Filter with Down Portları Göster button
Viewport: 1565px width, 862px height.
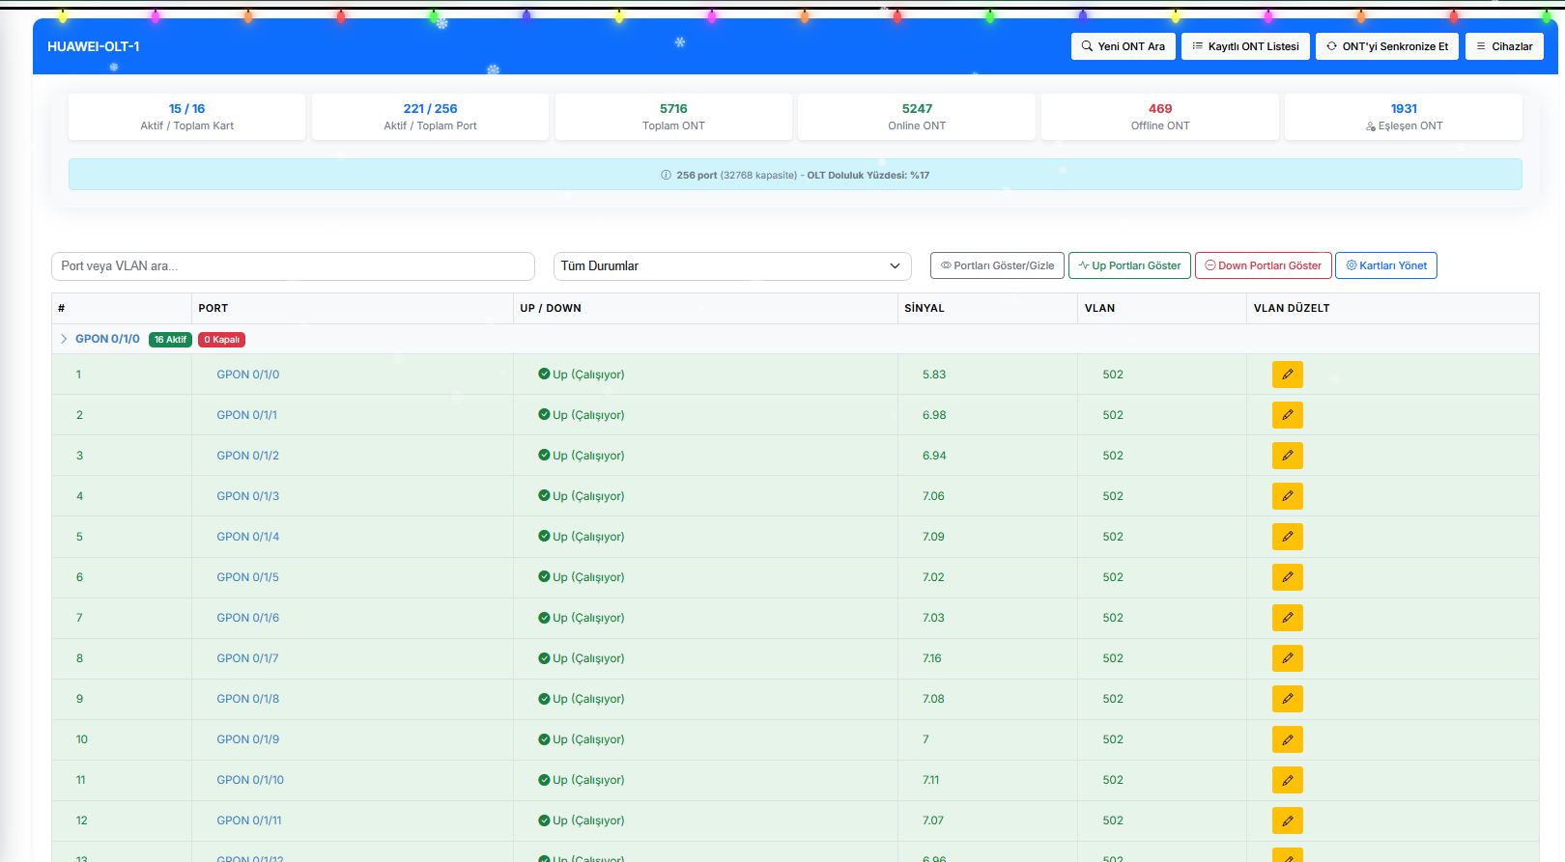(1263, 265)
